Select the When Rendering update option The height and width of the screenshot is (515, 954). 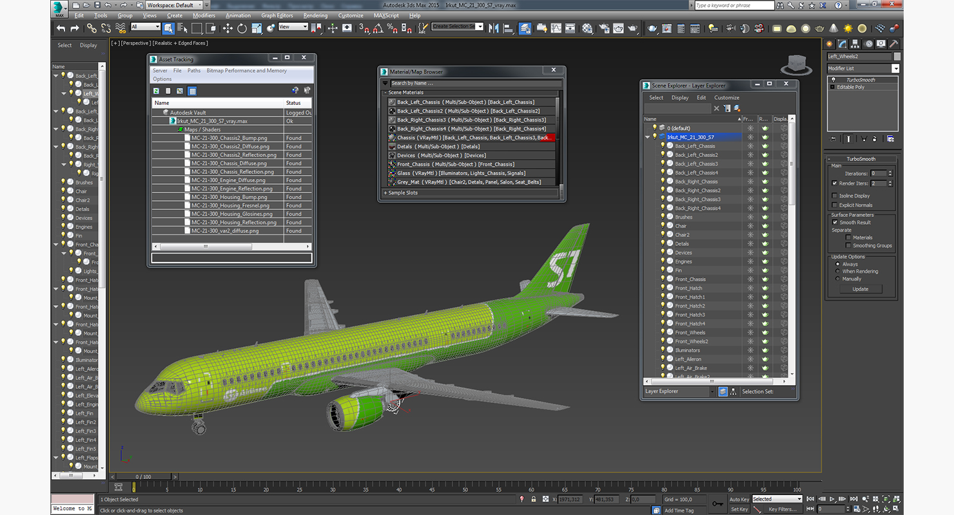pos(838,271)
